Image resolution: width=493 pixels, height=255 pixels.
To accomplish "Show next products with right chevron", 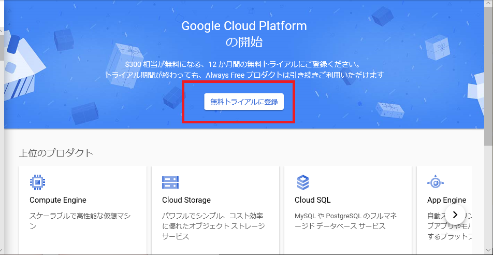I will (x=455, y=215).
